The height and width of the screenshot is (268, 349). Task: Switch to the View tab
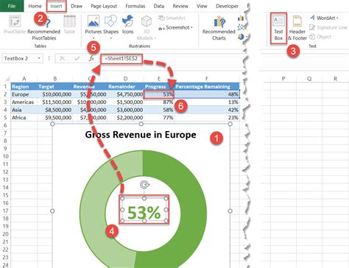[x=202, y=6]
